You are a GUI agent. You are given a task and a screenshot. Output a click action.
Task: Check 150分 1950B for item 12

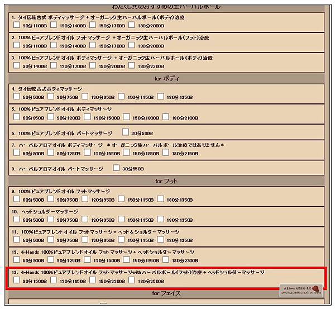tap(126, 260)
